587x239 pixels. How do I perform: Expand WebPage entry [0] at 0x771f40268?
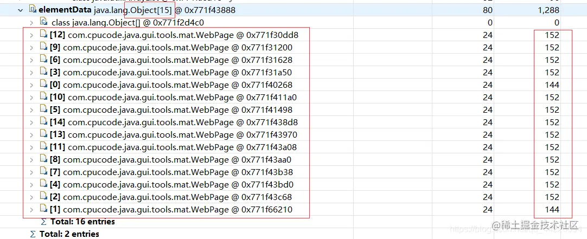(x=32, y=85)
